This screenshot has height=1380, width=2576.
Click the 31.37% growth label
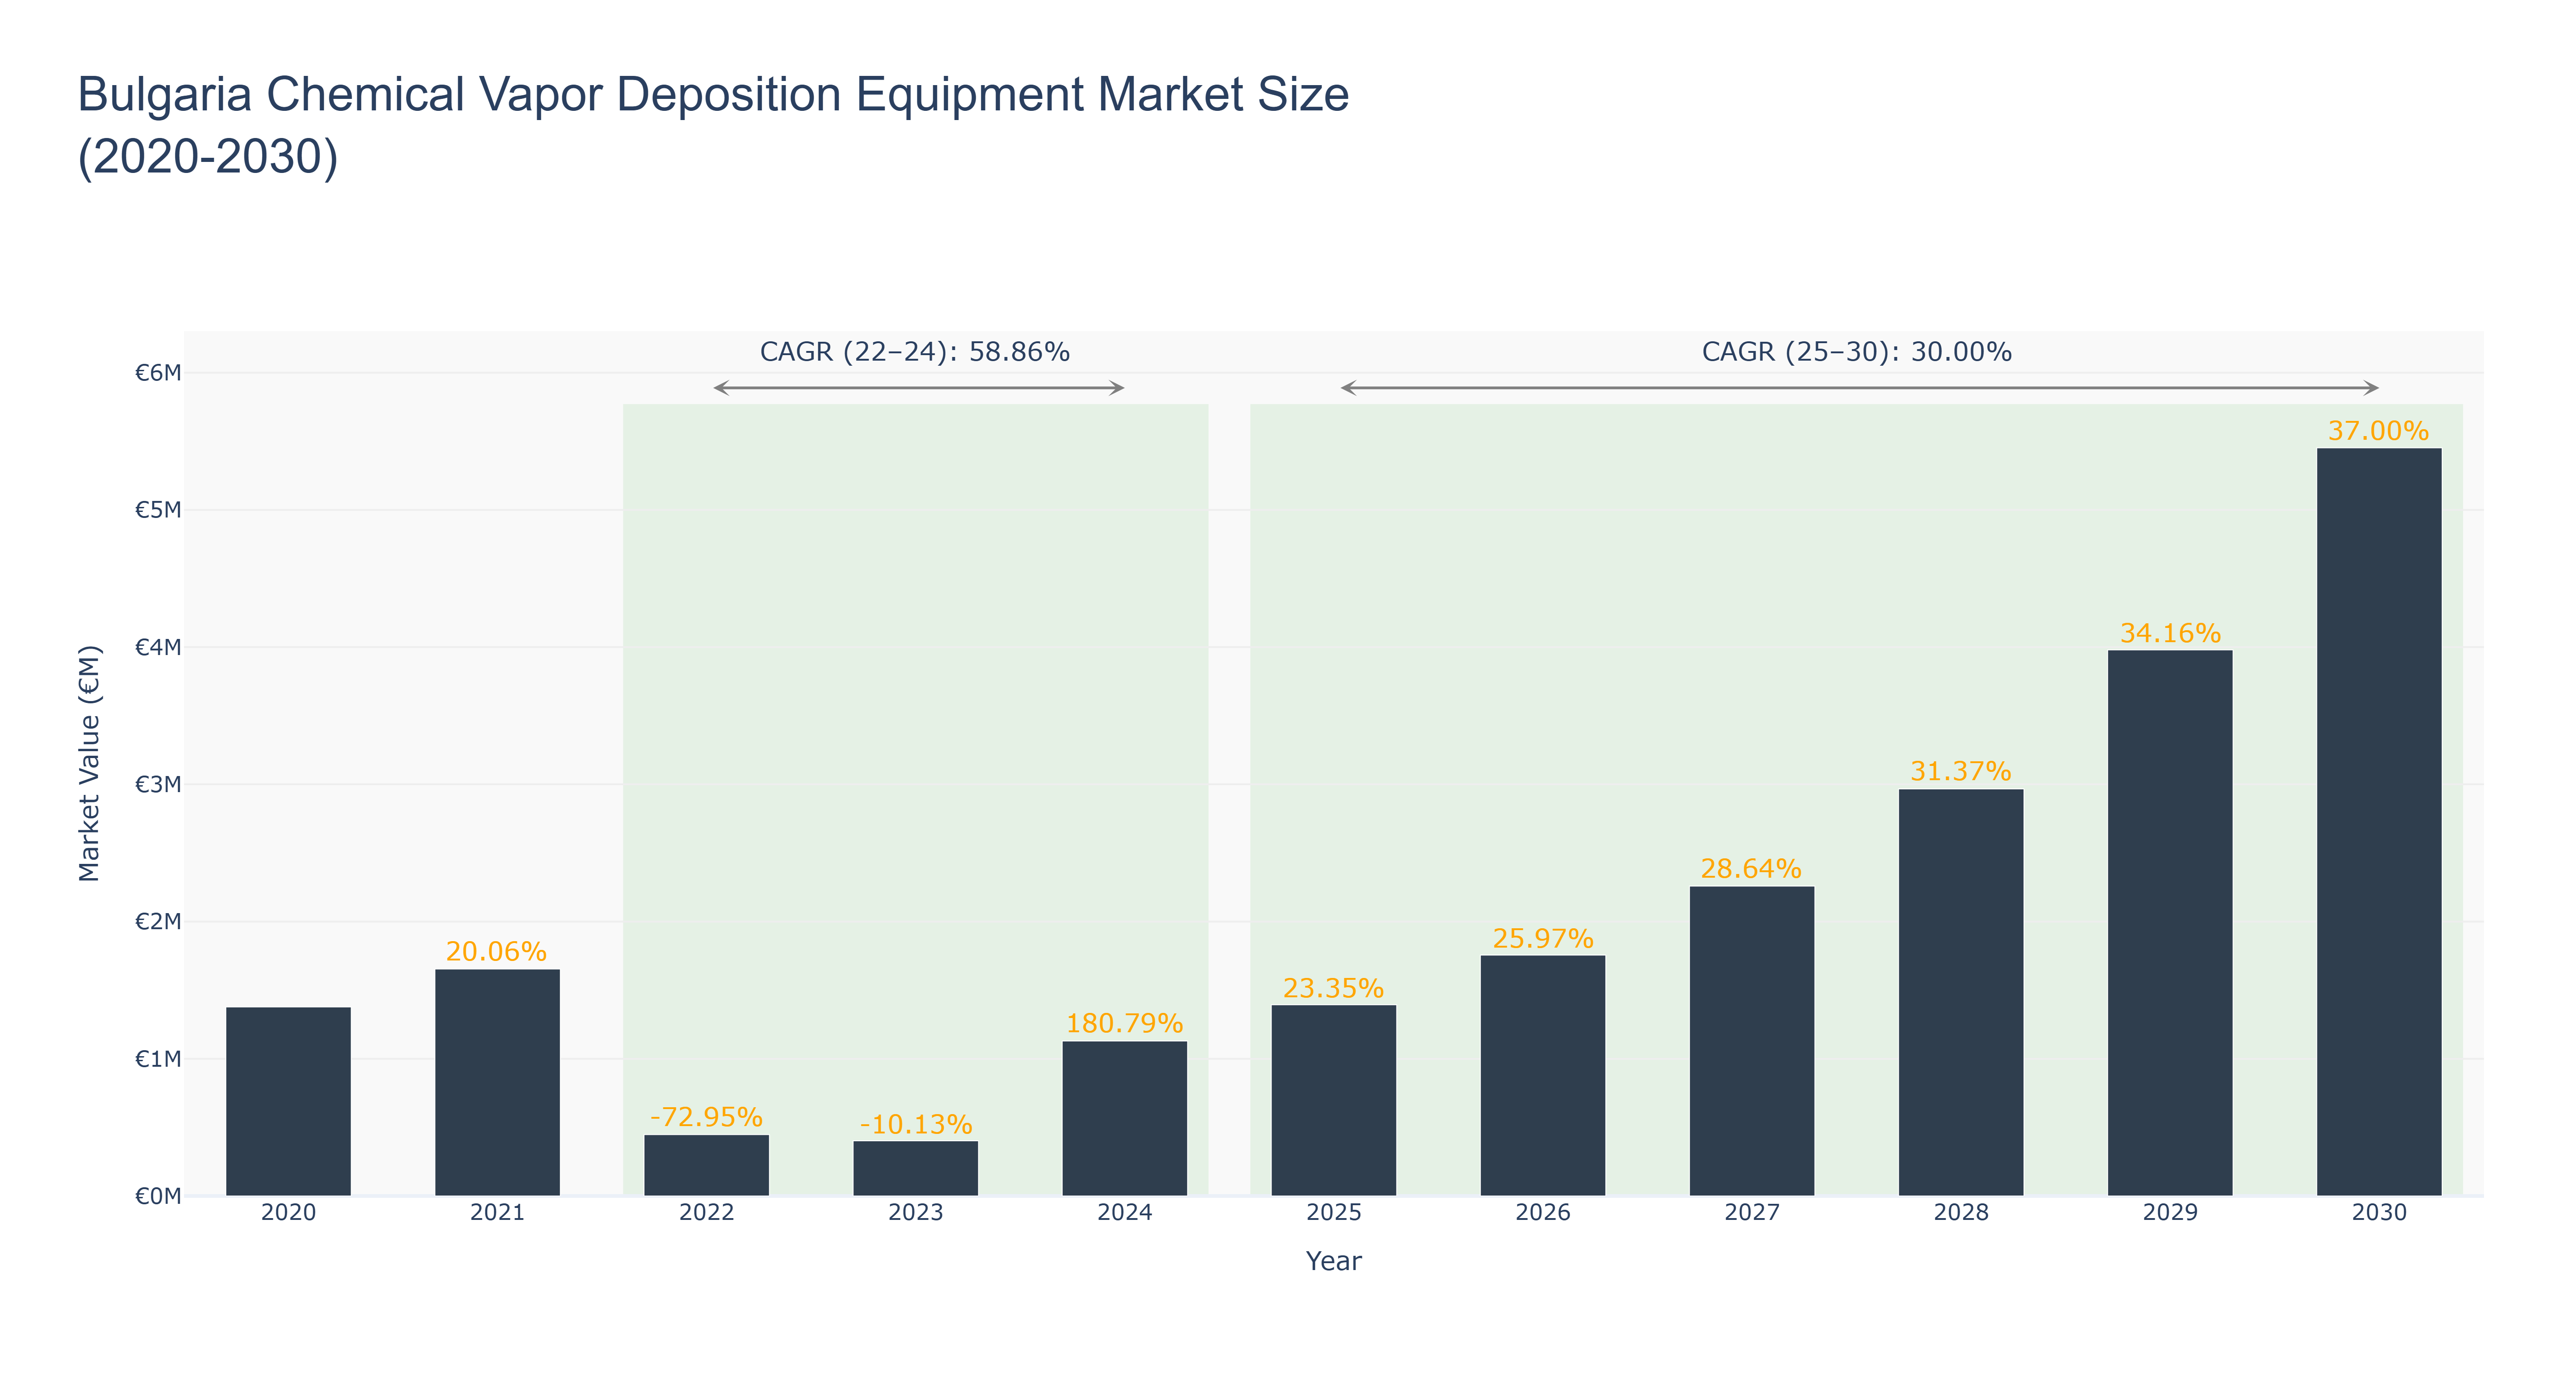point(1960,771)
